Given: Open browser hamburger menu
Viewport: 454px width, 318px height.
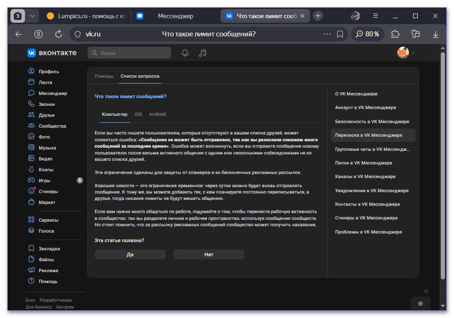Looking at the screenshot, I should 375,16.
